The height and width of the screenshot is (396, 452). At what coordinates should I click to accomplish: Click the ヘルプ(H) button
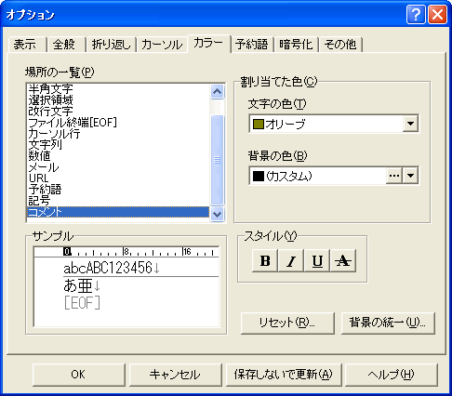click(392, 375)
